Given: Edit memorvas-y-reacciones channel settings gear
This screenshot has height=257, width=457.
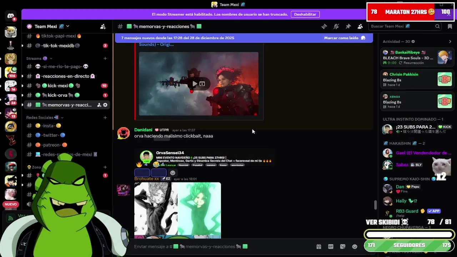Looking at the screenshot, I should tap(105, 105).
